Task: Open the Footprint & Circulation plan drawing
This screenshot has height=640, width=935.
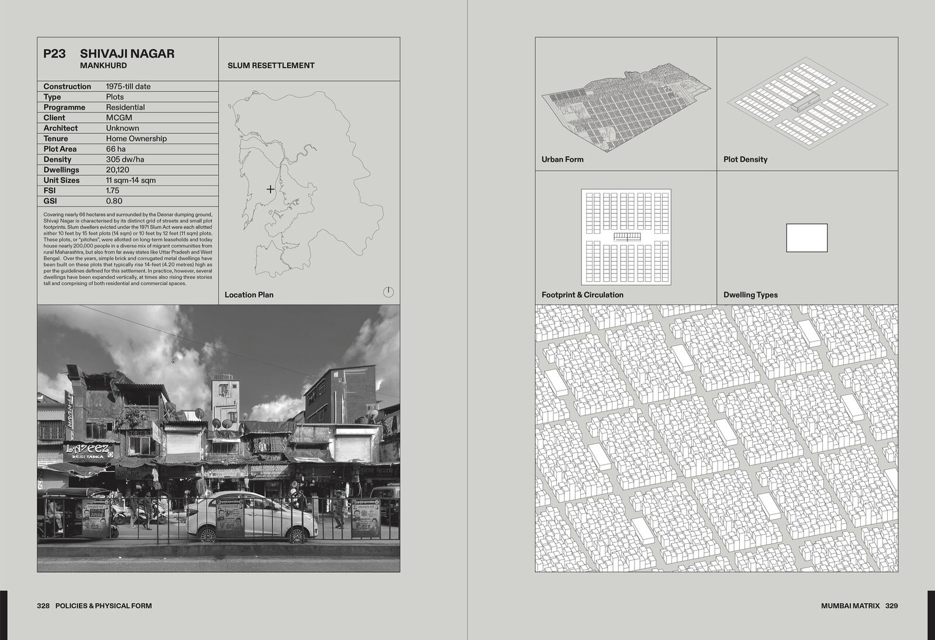Action: click(x=626, y=237)
